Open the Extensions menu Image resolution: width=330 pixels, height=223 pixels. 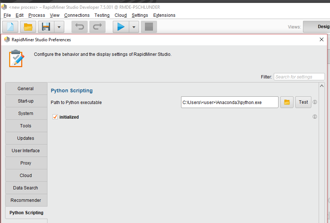click(x=164, y=15)
